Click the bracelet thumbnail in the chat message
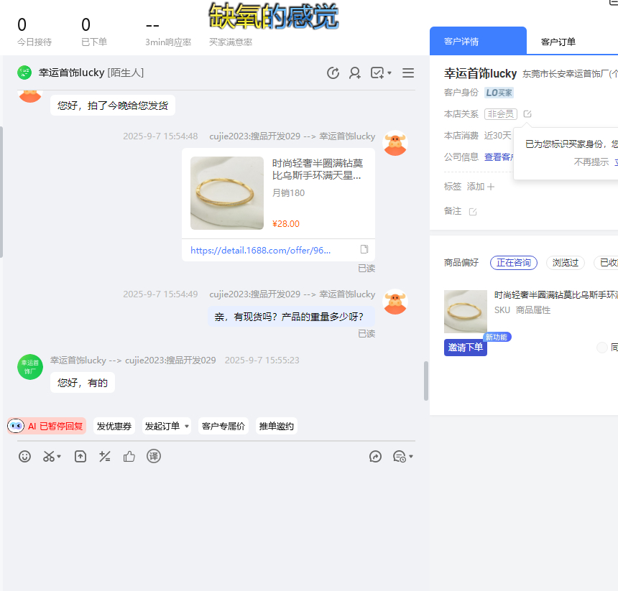 227,193
